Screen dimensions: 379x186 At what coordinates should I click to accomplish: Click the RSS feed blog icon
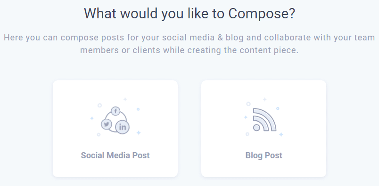(x=264, y=120)
